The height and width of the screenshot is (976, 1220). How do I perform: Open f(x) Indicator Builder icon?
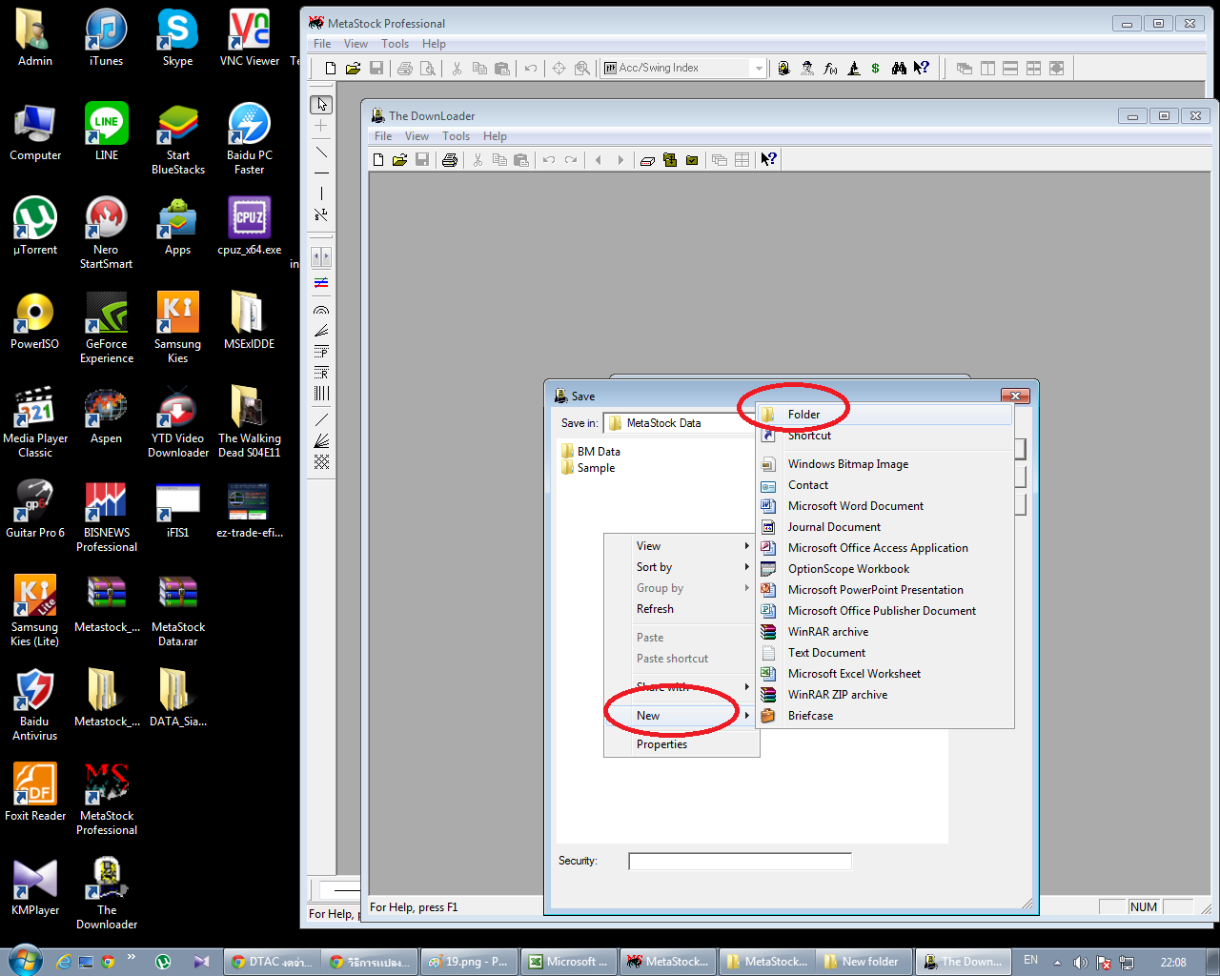point(830,68)
